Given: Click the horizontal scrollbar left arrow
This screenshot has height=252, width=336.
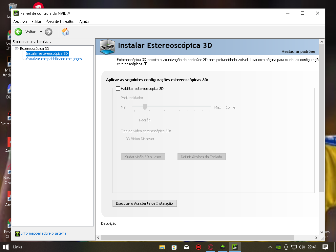Looking at the screenshot, I should [x=98, y=238].
